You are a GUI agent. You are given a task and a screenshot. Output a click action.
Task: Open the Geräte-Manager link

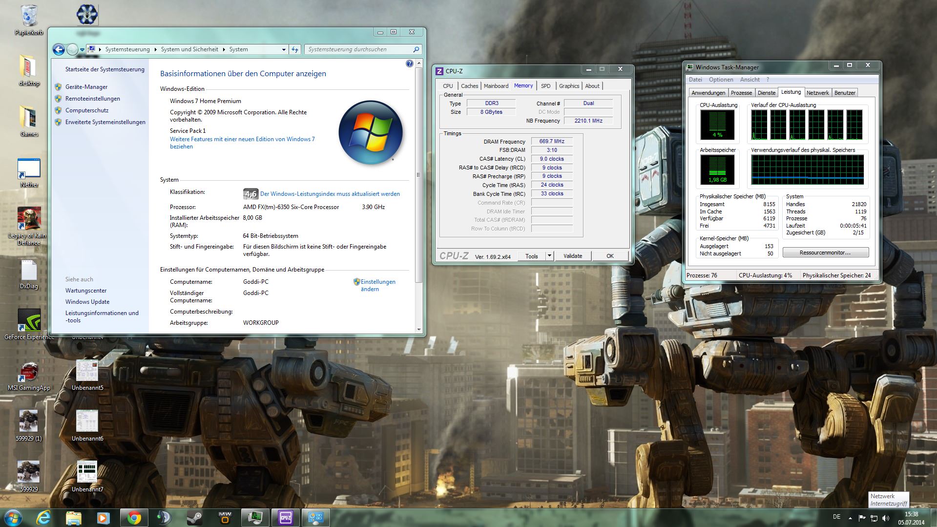pyautogui.click(x=86, y=87)
